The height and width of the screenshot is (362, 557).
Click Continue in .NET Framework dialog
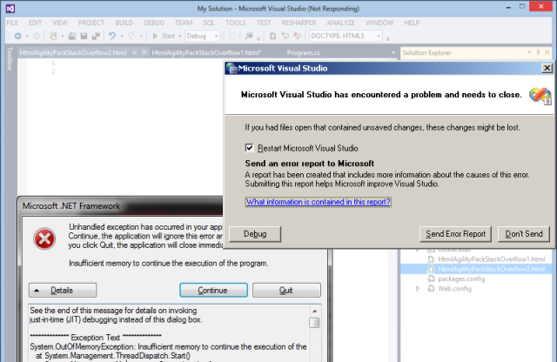point(213,291)
